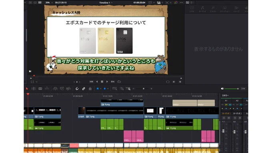Solo the A2 mixer channel

(x=235, y=118)
